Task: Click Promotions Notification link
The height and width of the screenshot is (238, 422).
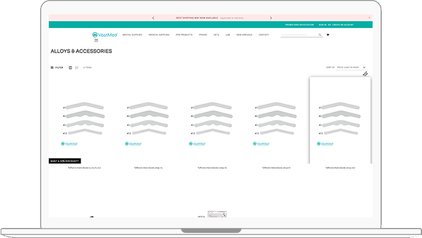Action: click(x=299, y=25)
